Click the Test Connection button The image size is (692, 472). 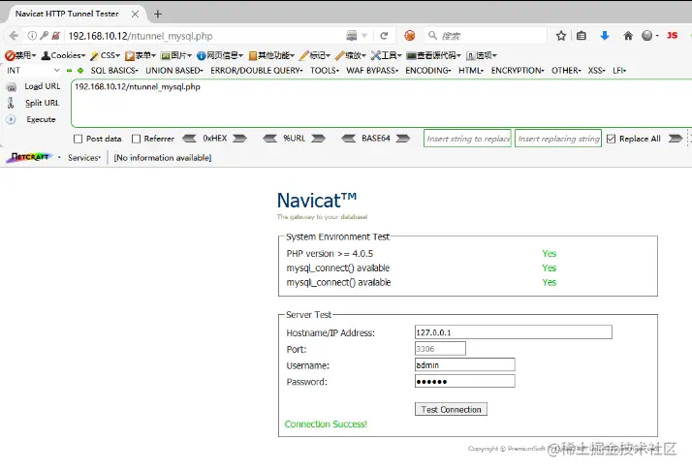[451, 409]
